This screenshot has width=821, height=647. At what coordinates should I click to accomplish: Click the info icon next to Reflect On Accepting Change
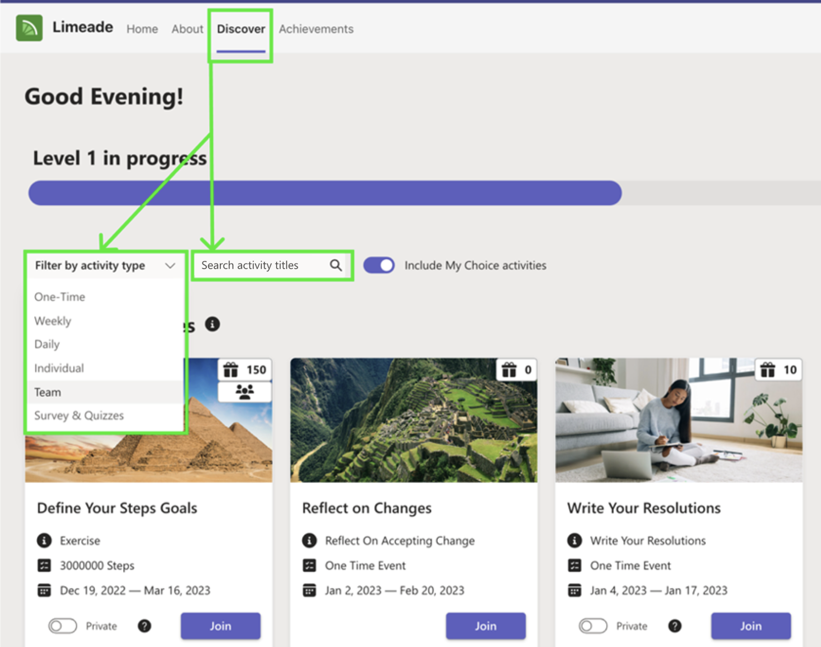(x=309, y=541)
